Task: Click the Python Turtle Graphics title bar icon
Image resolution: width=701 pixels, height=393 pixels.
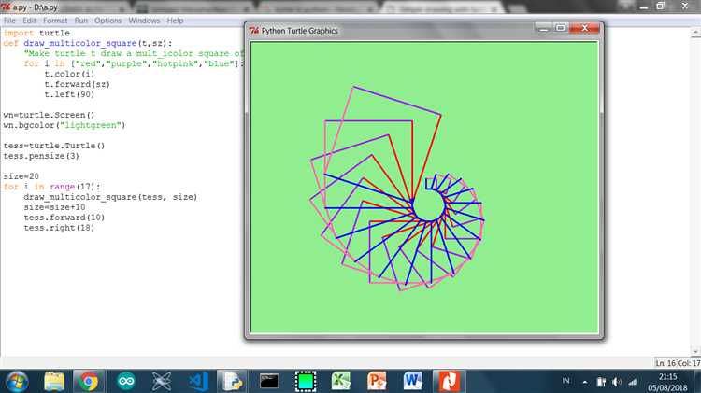Action: click(x=254, y=31)
